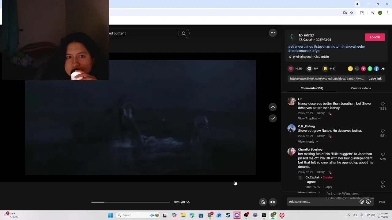
Task: Open File Explorer from taskbar
Action: coord(183,215)
